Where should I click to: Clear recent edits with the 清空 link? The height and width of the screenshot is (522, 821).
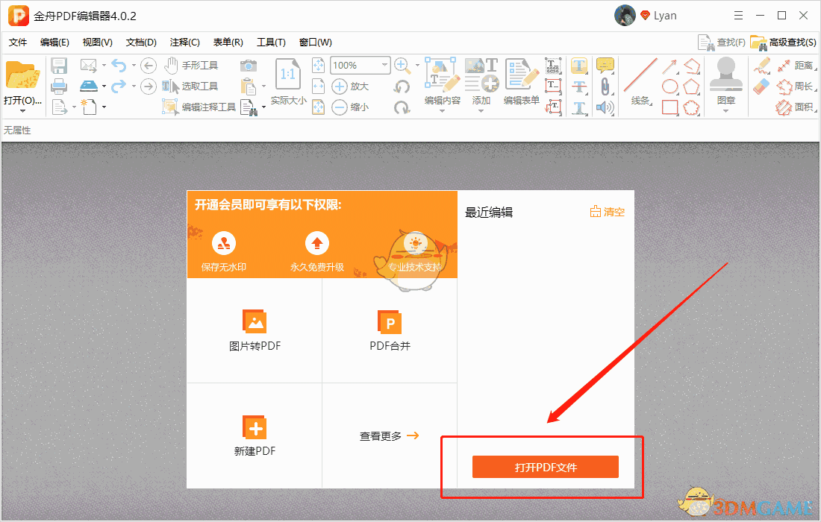coord(608,211)
